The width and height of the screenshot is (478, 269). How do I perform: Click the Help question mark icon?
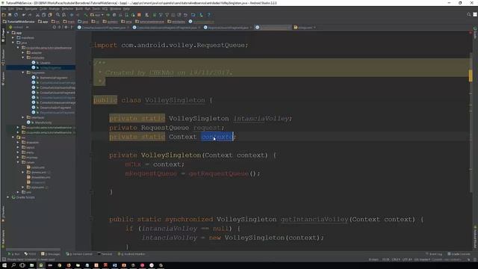[209, 15]
